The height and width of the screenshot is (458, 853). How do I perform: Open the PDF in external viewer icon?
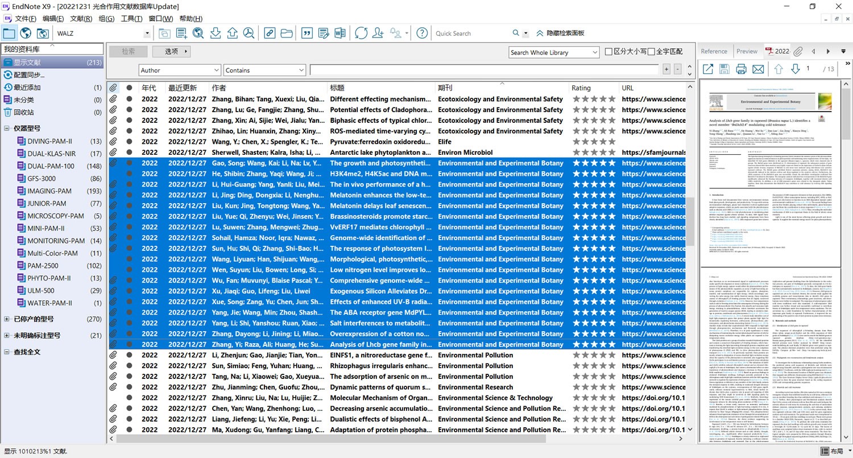pyautogui.click(x=708, y=69)
